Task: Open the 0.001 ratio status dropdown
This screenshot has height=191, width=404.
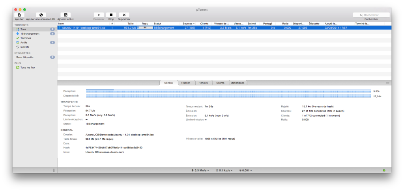Action: (x=245, y=171)
